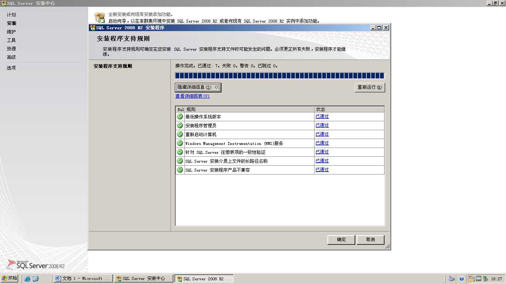Collapse details with 隐藏详细信息 button

[x=198, y=87]
